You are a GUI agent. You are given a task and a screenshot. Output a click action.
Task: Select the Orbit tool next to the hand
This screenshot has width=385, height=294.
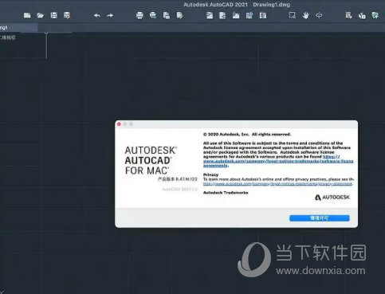[319, 15]
